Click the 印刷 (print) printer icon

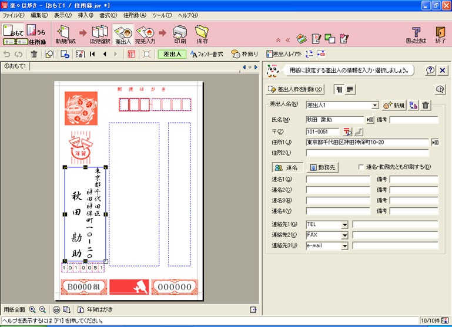tap(180, 33)
